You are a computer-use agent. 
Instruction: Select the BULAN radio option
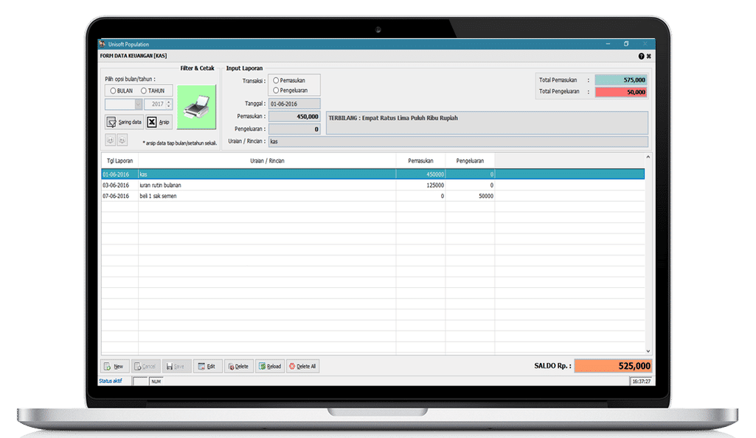click(113, 91)
